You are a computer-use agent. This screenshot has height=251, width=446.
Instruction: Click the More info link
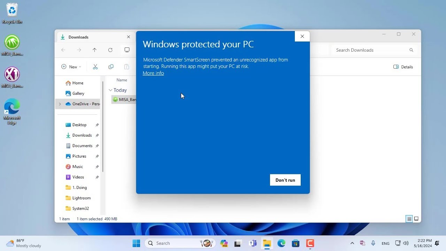click(x=153, y=73)
